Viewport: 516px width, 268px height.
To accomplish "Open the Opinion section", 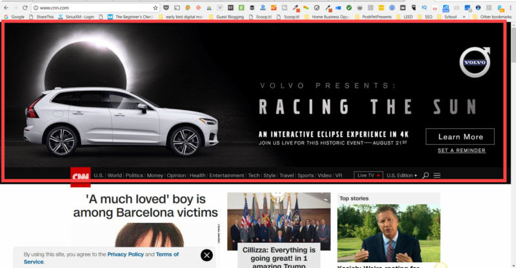I will (176, 176).
